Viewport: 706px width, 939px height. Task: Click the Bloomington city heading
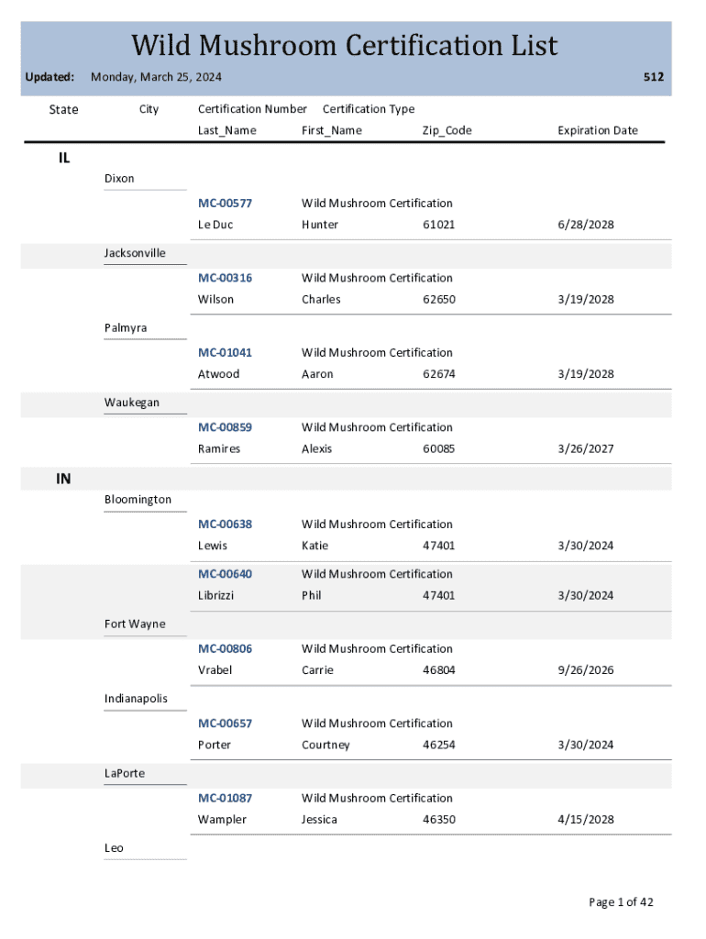138,500
